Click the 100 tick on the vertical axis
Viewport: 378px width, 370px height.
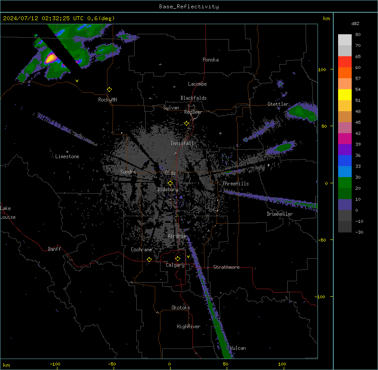pos(322,69)
